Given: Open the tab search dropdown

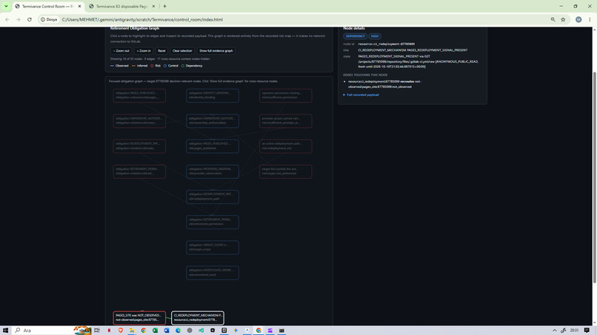Looking at the screenshot, I should (x=6, y=7).
